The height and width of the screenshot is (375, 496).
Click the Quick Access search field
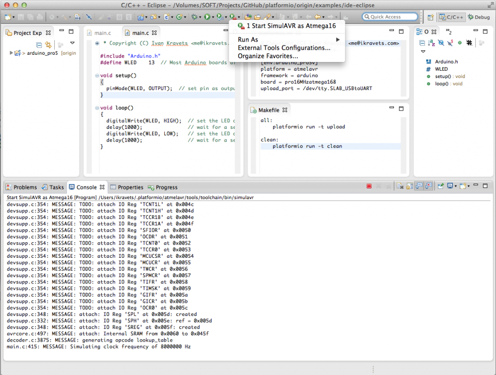pos(390,17)
